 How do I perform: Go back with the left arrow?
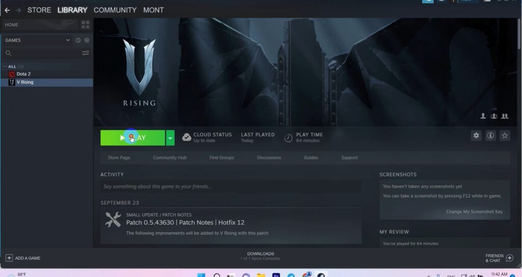pyautogui.click(x=7, y=10)
